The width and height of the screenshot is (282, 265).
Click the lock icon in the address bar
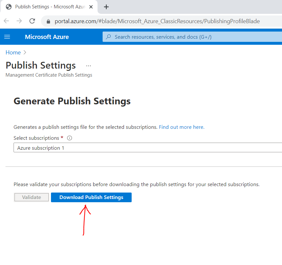point(48,21)
